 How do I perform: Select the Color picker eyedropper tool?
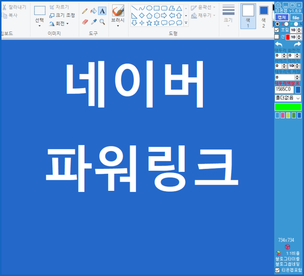(93, 22)
